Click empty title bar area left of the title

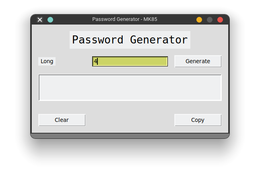pos(72,20)
